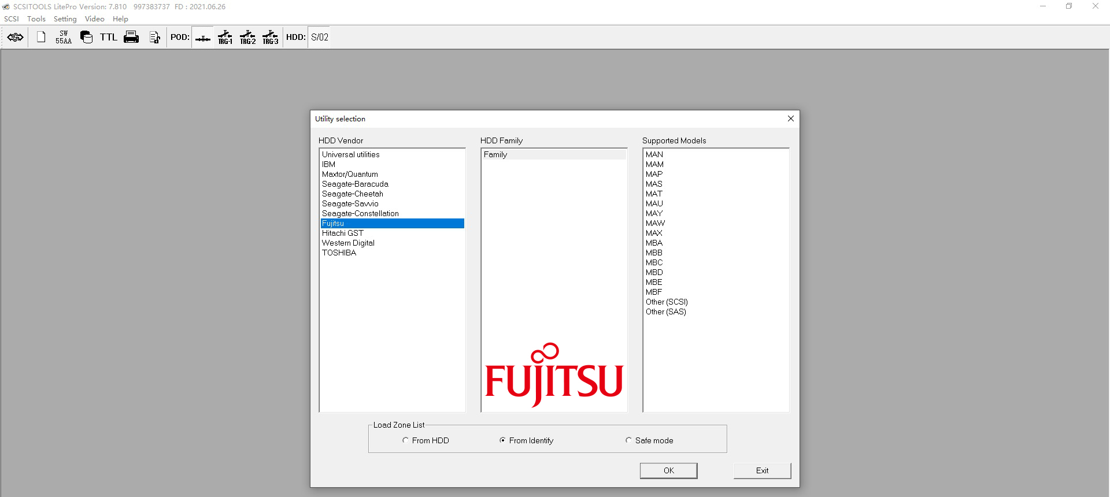Click the blank new document icon

coord(41,37)
